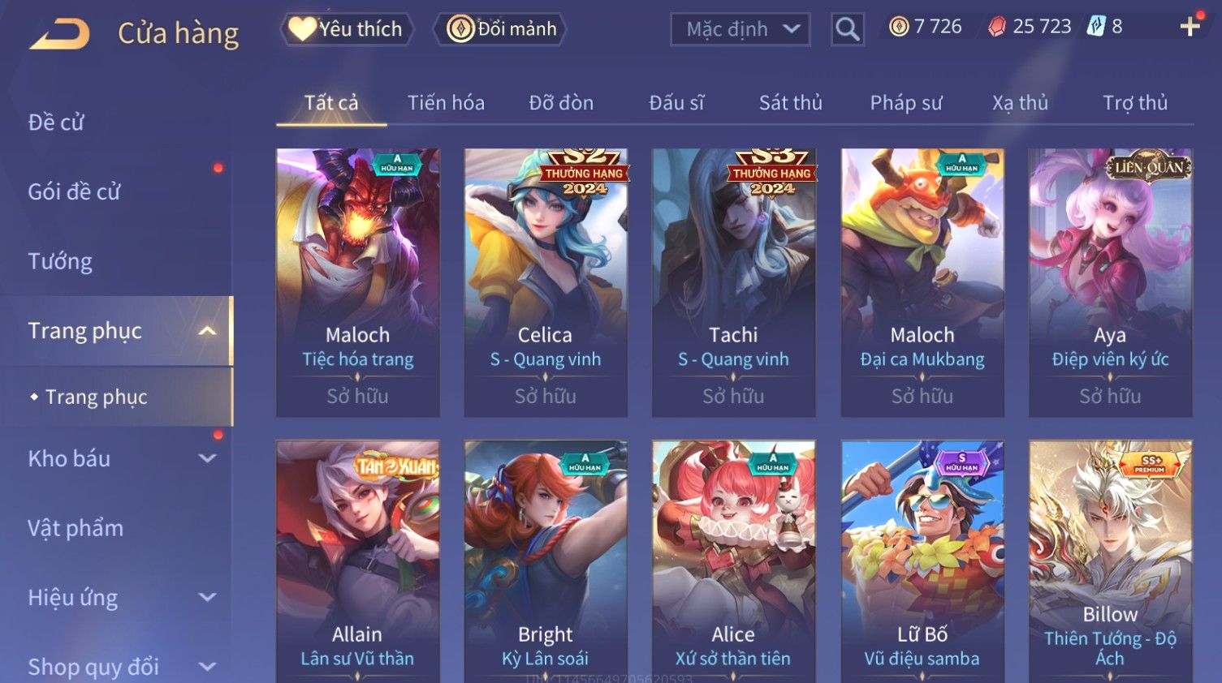The height and width of the screenshot is (683, 1222).
Task: Open Tướng in the sidebar
Action: click(x=60, y=261)
